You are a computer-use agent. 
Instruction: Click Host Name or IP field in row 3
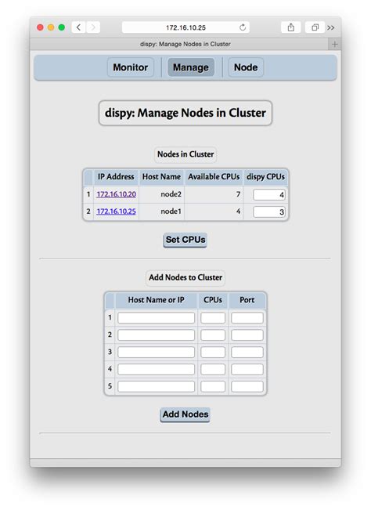pyautogui.click(x=156, y=353)
